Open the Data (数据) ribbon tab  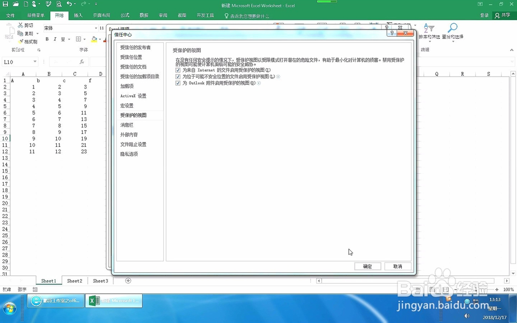pos(144,16)
